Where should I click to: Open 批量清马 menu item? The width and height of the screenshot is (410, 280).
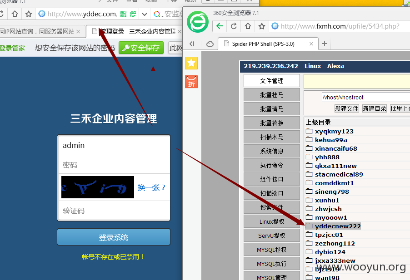click(x=272, y=109)
